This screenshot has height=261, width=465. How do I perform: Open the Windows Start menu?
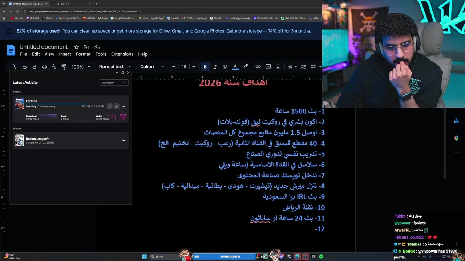click(x=145, y=257)
